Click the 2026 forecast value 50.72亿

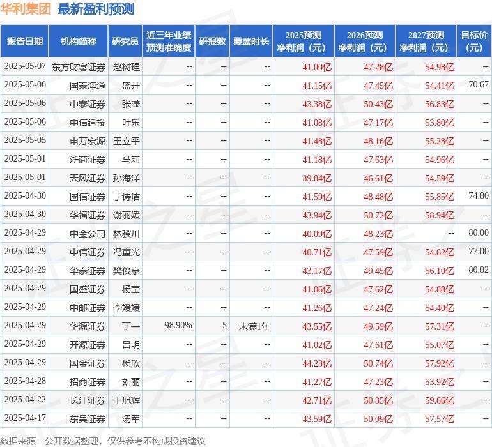pos(378,215)
